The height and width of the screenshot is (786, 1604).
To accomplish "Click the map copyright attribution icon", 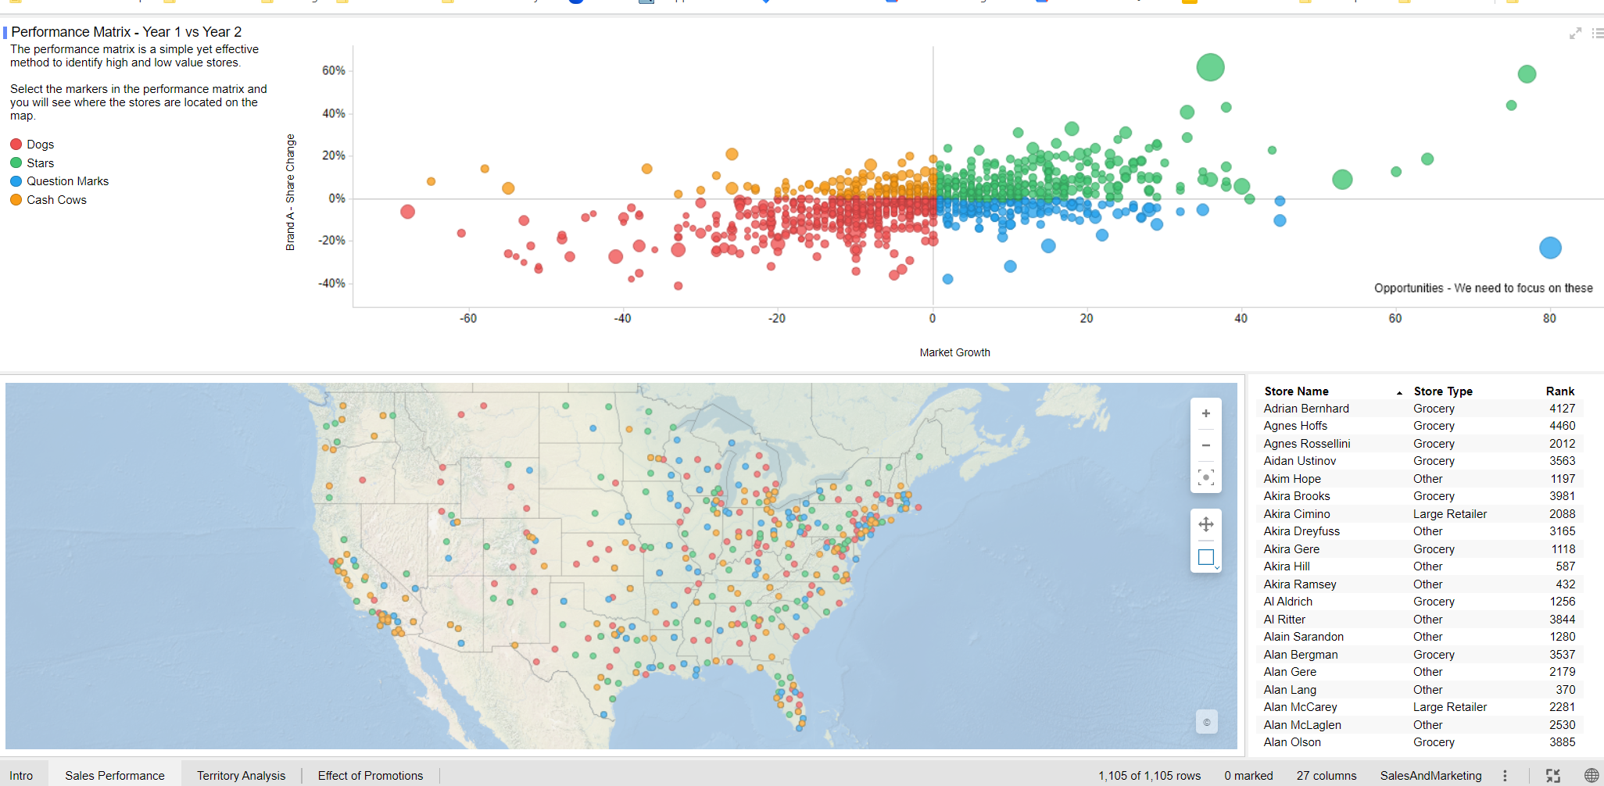I will (1206, 722).
